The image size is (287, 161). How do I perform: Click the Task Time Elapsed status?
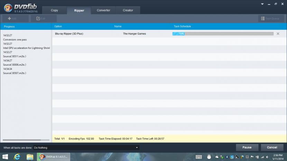pos(115,139)
